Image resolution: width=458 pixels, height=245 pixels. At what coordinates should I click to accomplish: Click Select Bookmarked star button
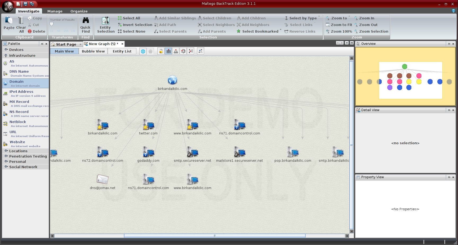[258, 31]
